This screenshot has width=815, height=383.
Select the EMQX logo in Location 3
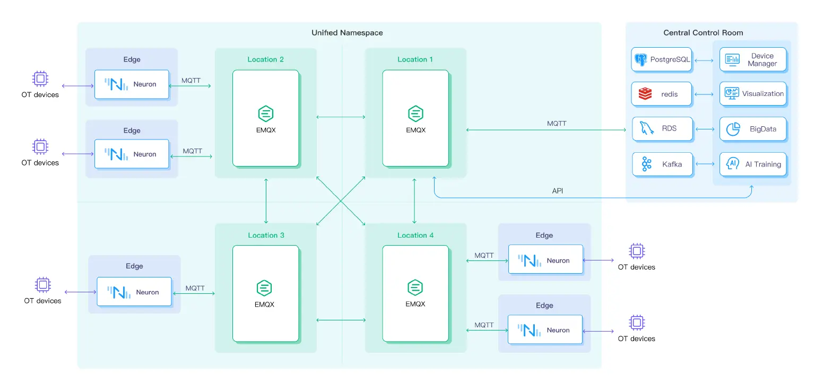264,288
